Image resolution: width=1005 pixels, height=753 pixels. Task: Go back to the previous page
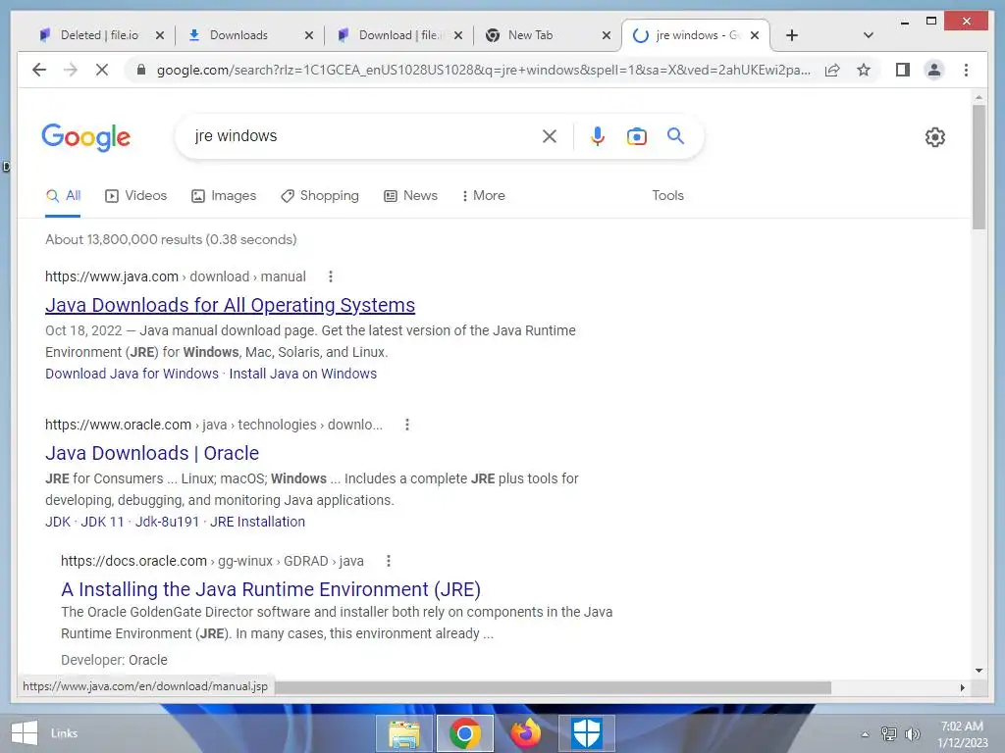coord(39,70)
